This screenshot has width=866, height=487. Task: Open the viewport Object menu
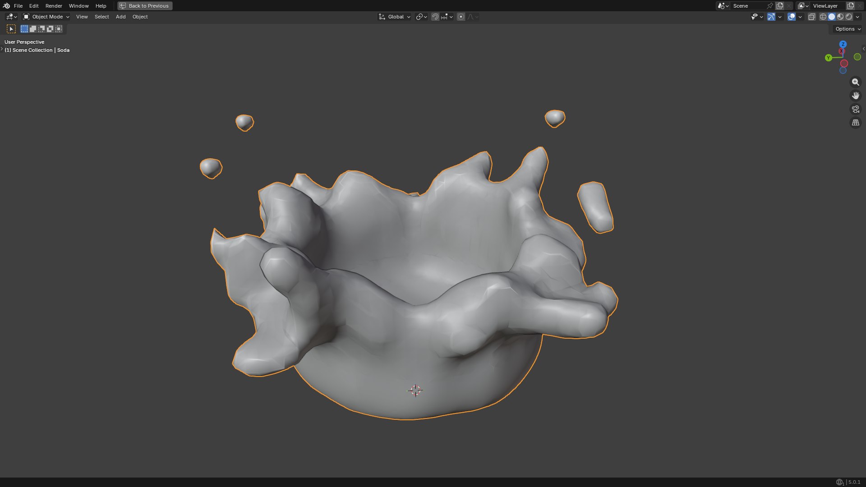[140, 17]
